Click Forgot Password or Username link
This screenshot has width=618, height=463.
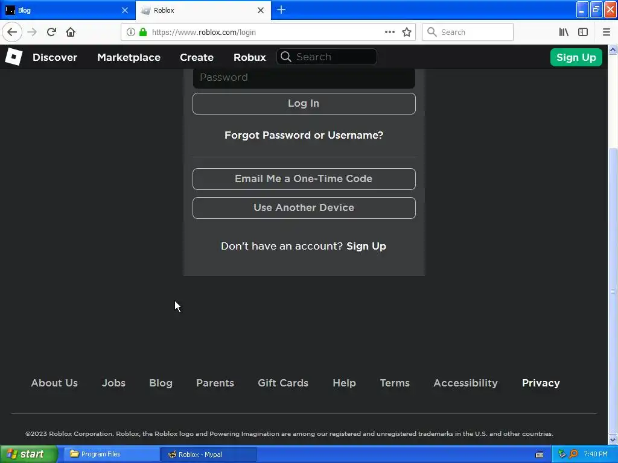coord(304,135)
